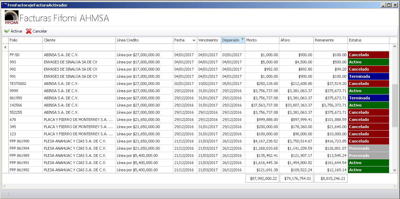Select the row with folio 345
400x199 pixels.
coord(196,127)
